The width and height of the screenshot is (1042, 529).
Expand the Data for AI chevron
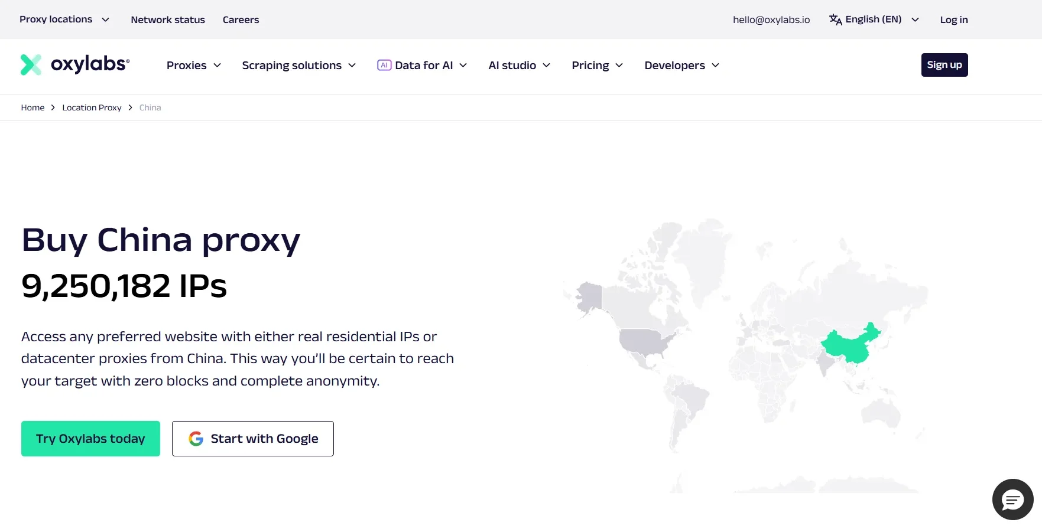click(463, 65)
